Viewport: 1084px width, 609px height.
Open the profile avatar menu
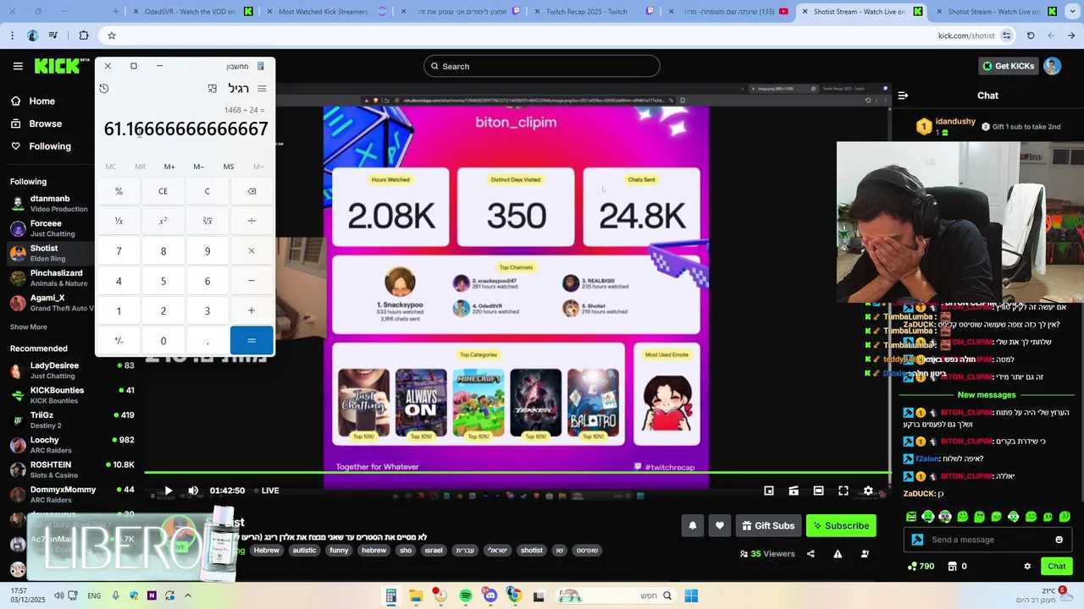click(x=1052, y=66)
